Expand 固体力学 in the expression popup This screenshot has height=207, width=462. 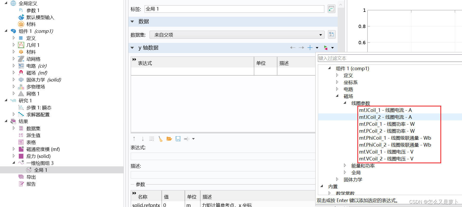pyautogui.click(x=337, y=179)
